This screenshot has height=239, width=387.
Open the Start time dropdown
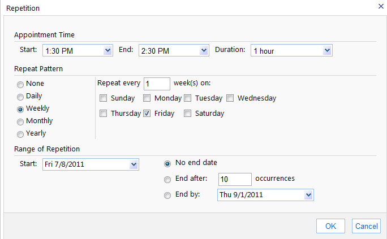108,51
